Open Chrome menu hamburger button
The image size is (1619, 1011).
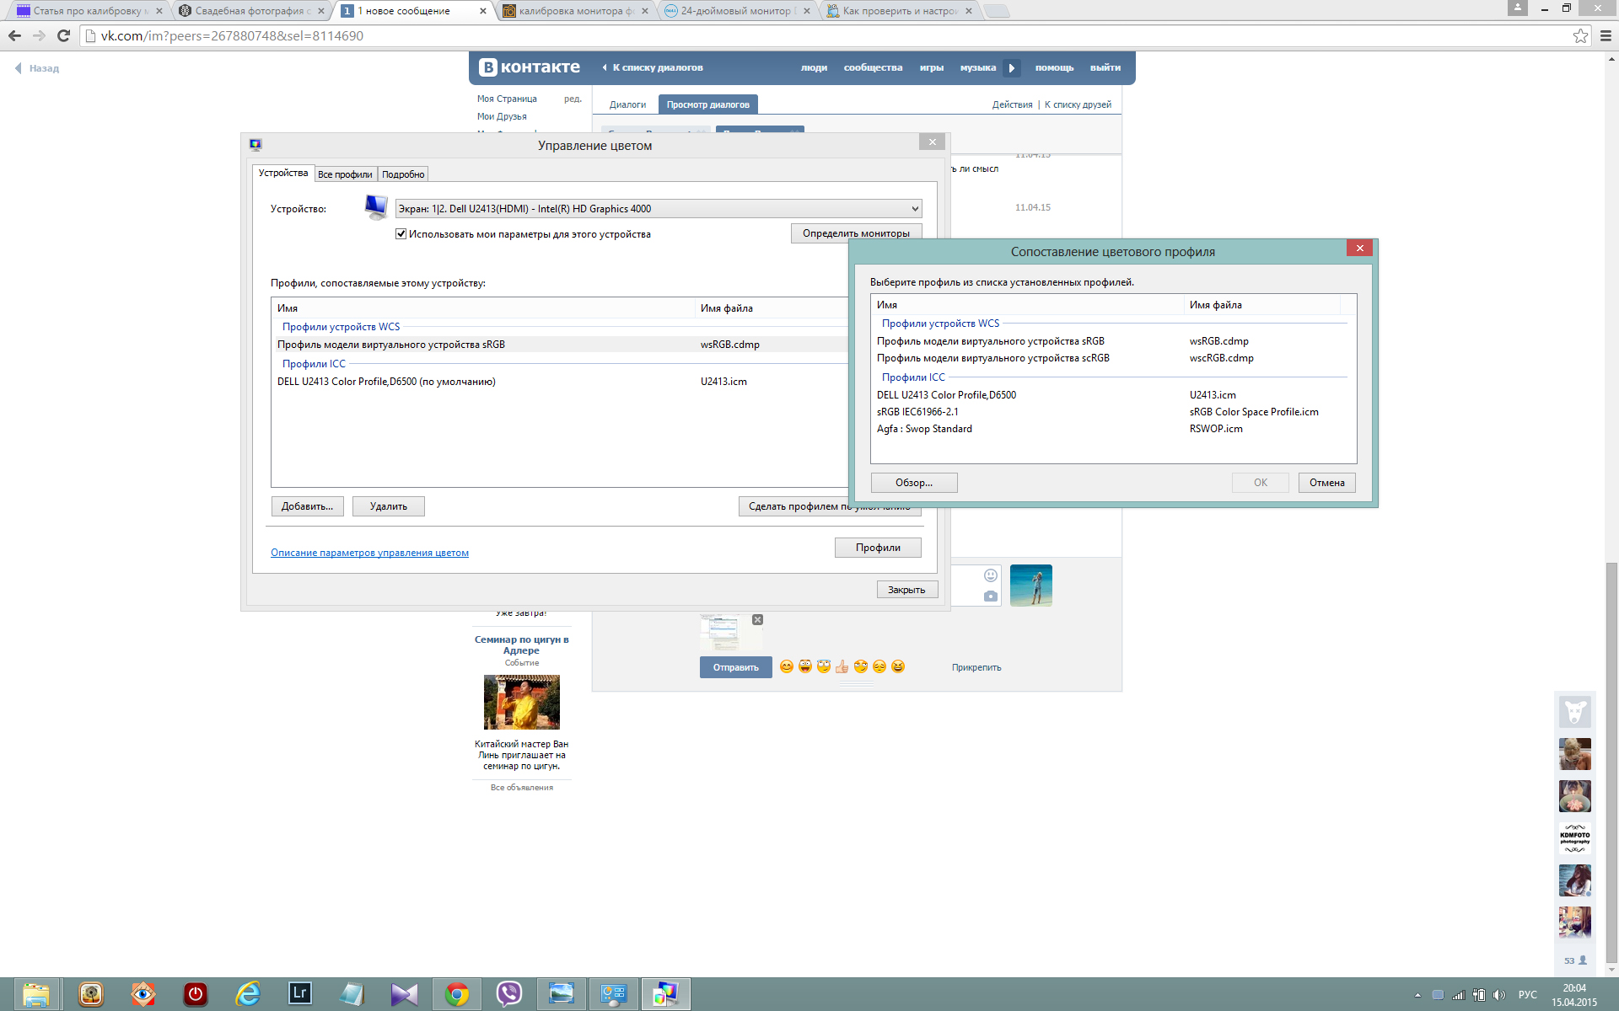tap(1606, 35)
